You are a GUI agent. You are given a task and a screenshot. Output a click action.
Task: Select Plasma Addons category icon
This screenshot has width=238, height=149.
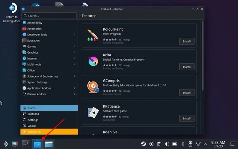24,94
